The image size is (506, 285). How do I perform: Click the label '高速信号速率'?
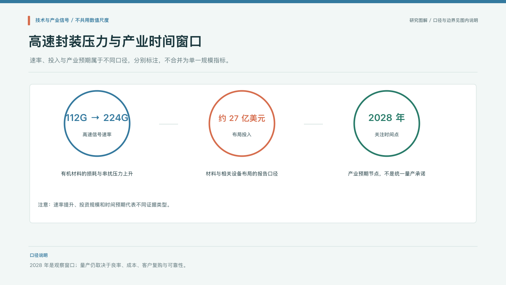[97, 135]
